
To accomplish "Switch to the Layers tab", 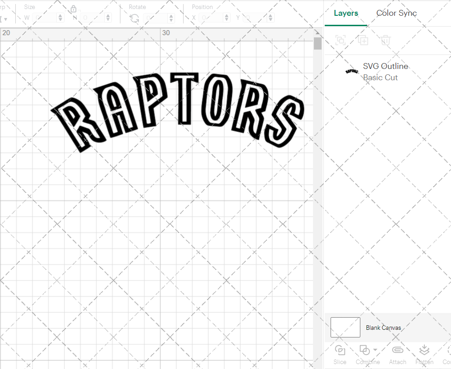I will [x=346, y=13].
